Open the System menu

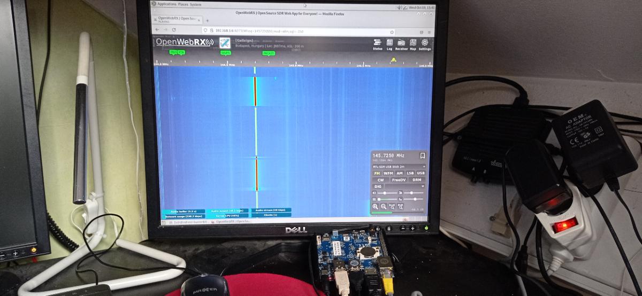195,4
